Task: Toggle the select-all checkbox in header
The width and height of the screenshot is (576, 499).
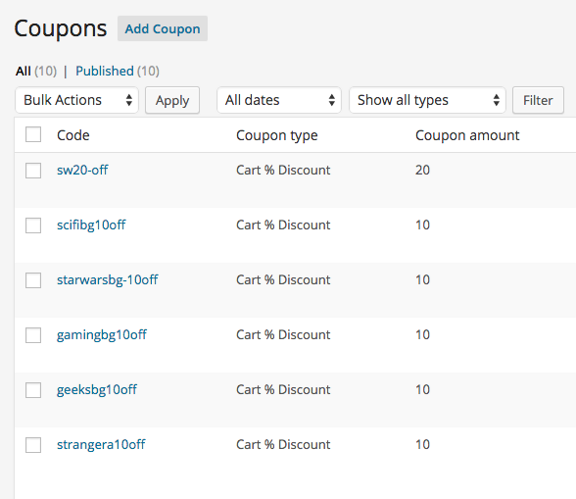Action: click(x=33, y=134)
